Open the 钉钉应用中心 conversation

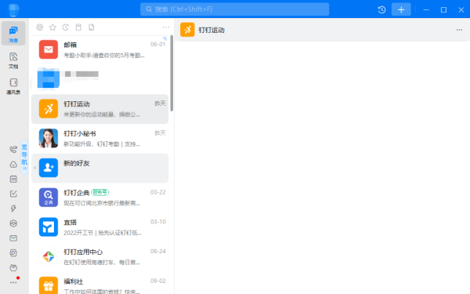[x=99, y=257]
